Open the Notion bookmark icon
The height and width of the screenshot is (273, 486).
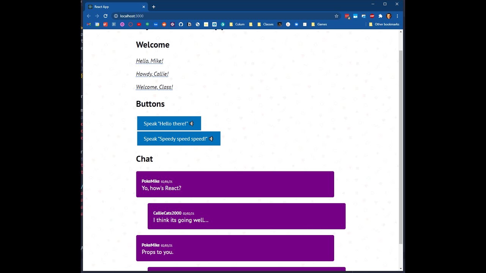tap(189, 24)
